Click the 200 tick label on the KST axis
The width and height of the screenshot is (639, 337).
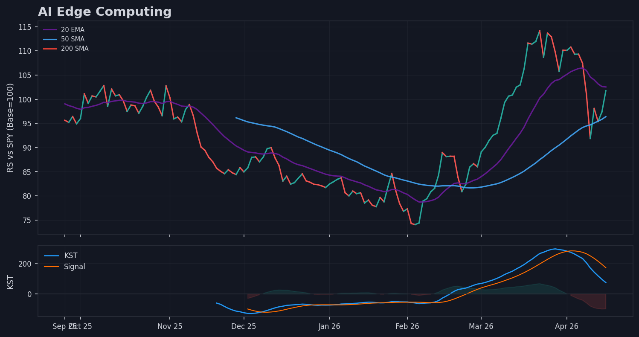[x=25, y=264]
